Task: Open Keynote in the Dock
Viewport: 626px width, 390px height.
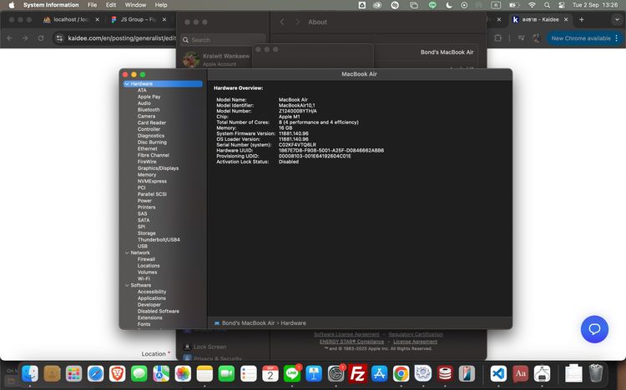Action: point(314,373)
